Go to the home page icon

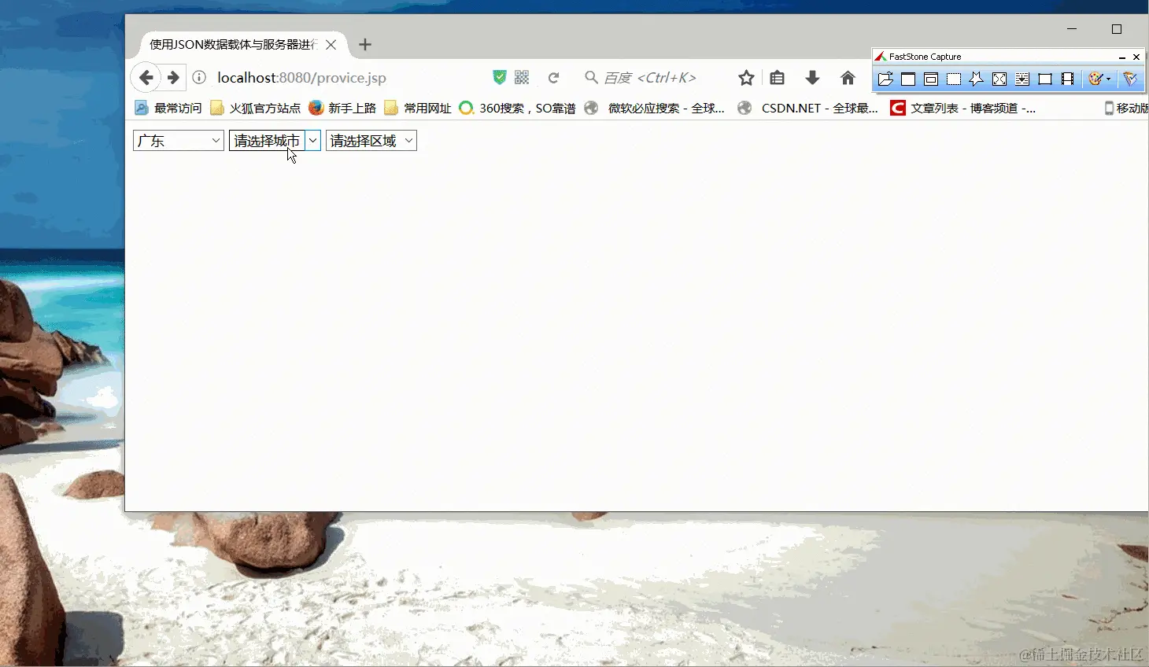(x=848, y=78)
